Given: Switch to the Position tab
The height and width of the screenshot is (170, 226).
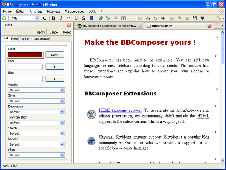Looking at the screenshot, I should pyautogui.click(x=25, y=39).
